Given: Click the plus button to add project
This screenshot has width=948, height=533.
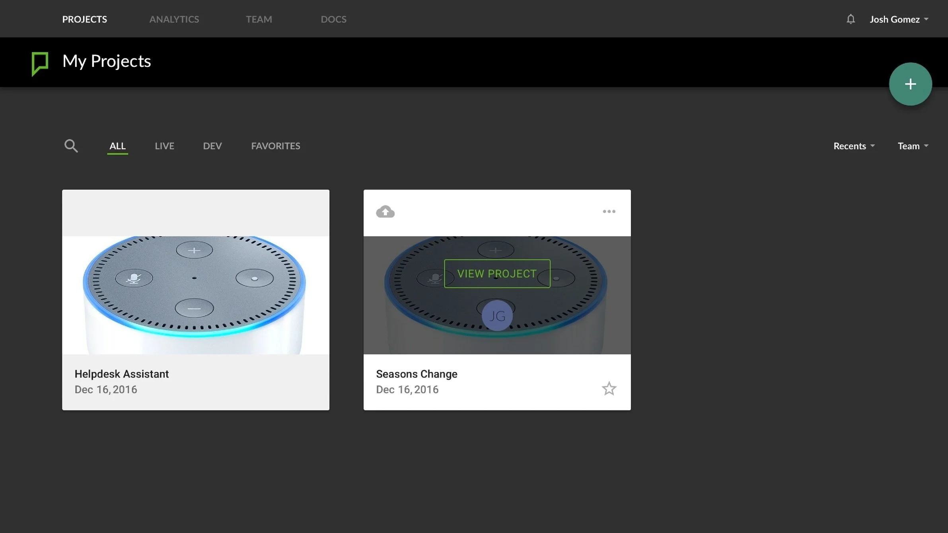Looking at the screenshot, I should coord(910,84).
